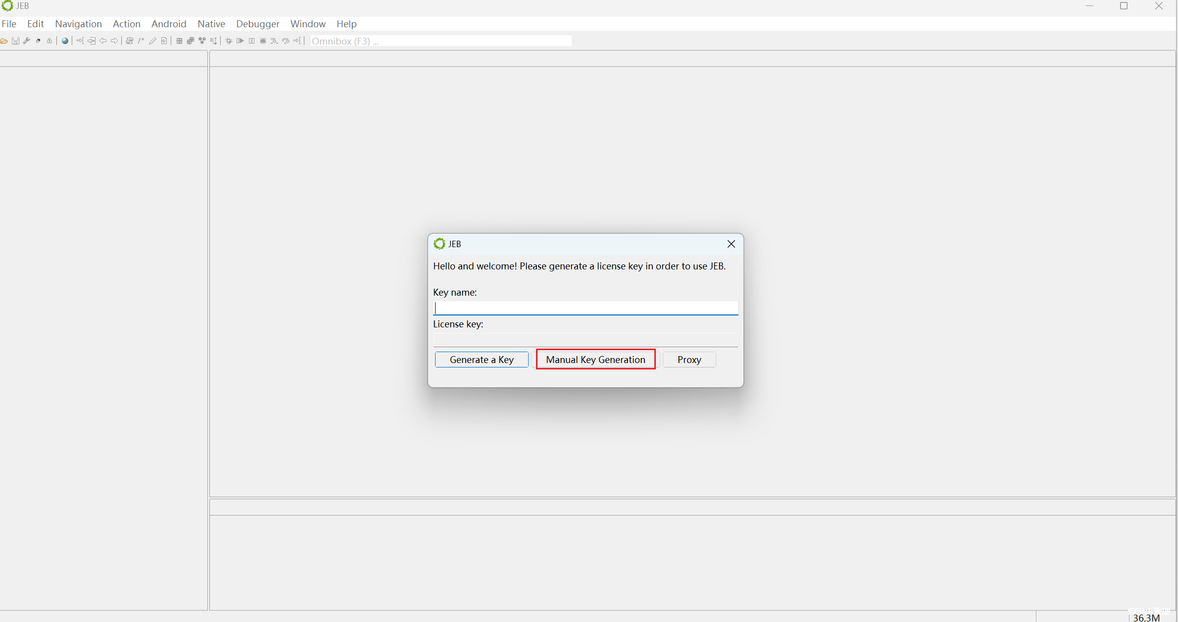Screen dimensions: 1178x622
Task: Click the comment slash-star toolbar icon
Action: [141, 41]
